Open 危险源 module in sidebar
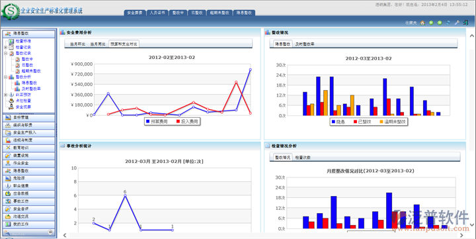Viewport: 476px width, 239px height. pos(29,178)
